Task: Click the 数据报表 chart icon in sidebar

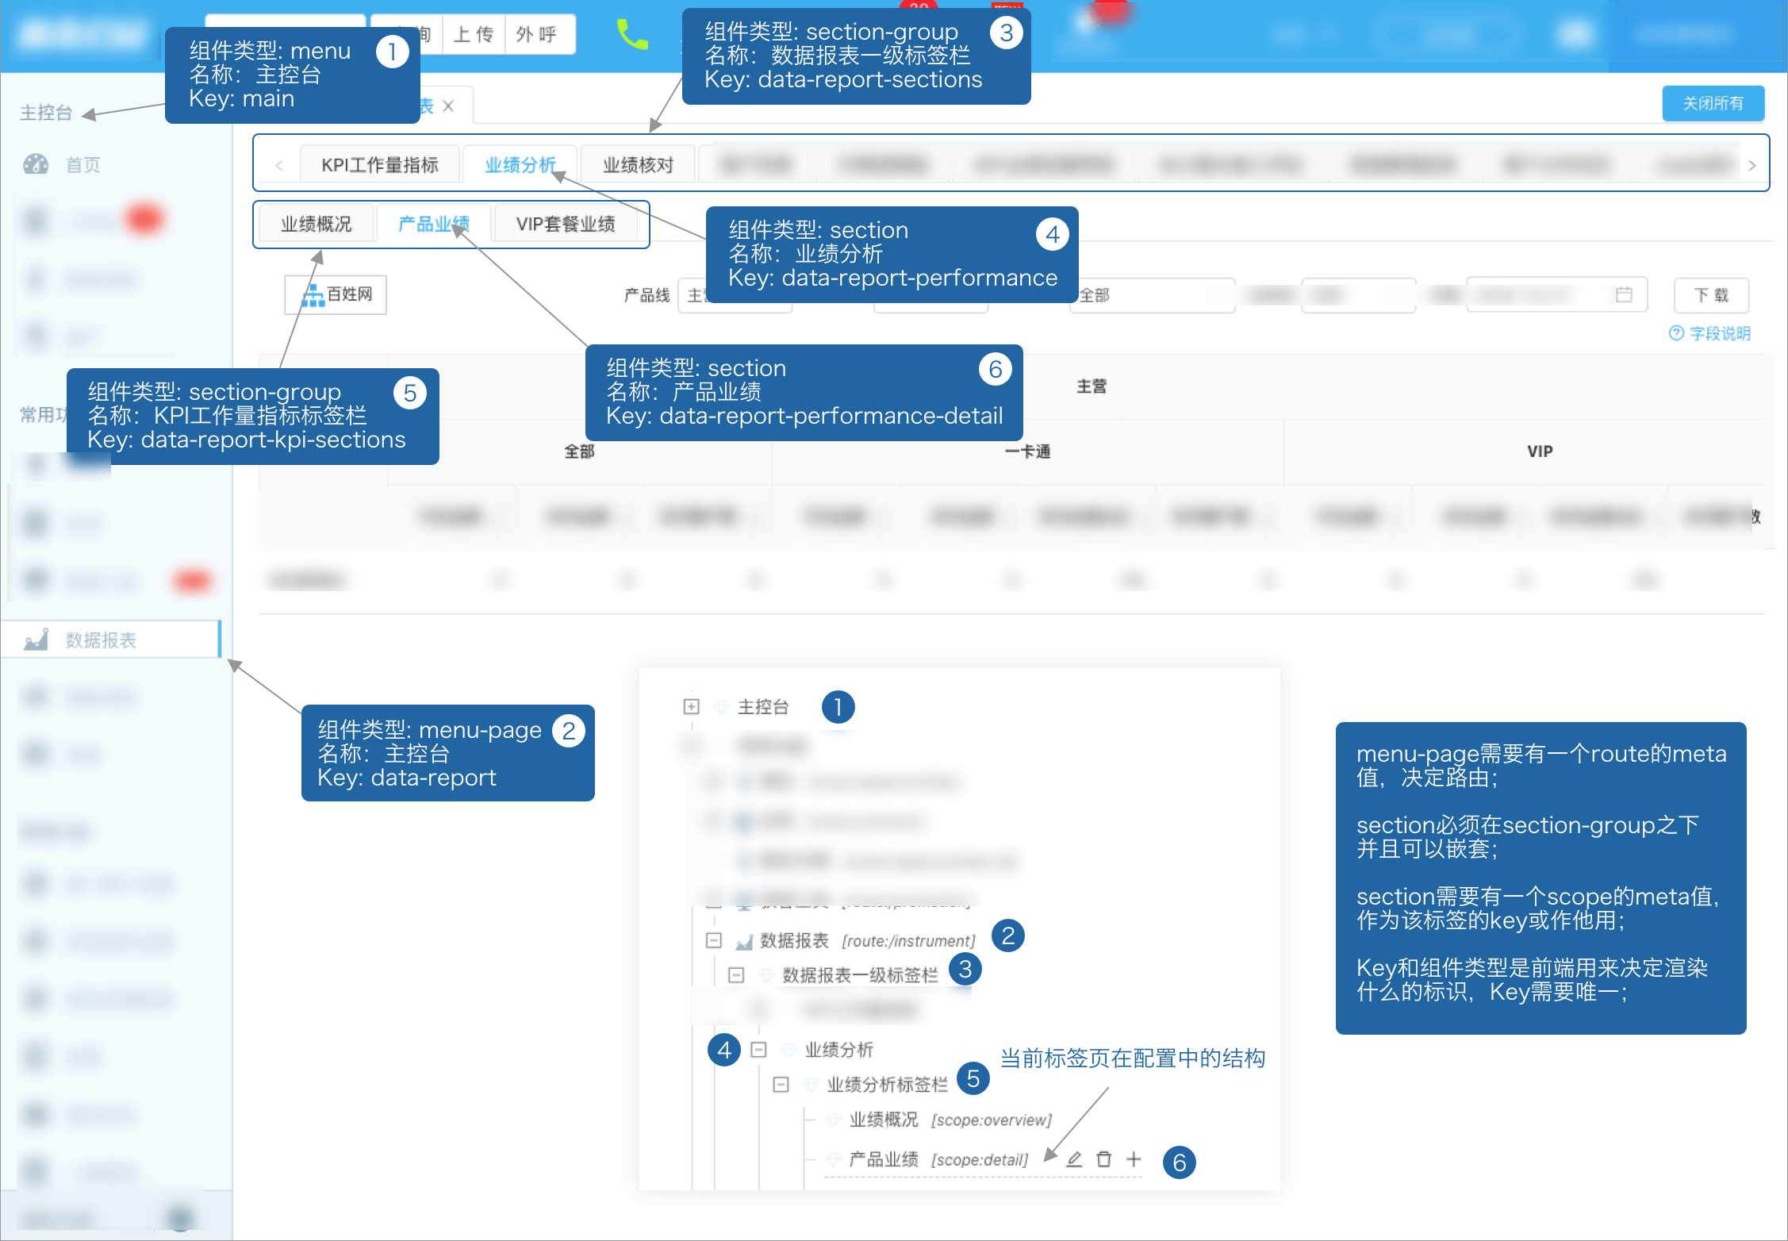Action: (x=36, y=640)
